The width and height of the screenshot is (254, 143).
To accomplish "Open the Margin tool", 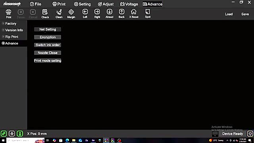I will pos(71,14).
